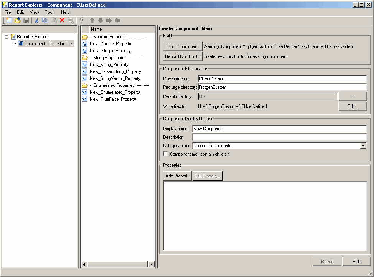The image size is (374, 277).
Task: Click the Copy toolbar icon
Action: click(x=45, y=20)
